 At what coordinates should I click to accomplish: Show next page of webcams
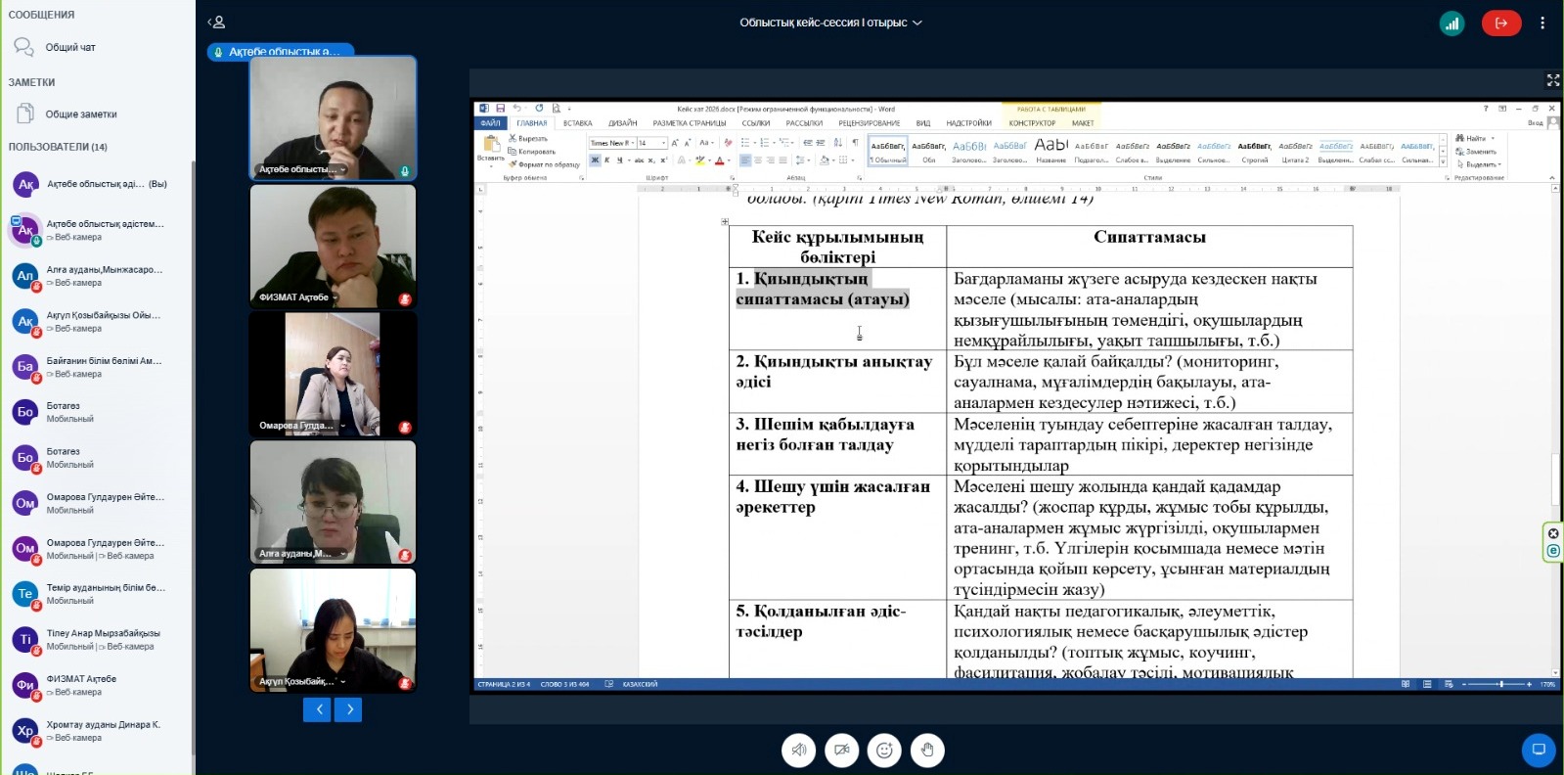(x=349, y=709)
